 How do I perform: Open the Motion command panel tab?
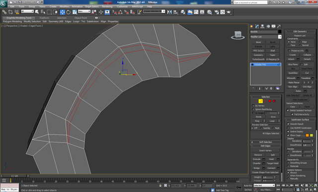coord(268,26)
